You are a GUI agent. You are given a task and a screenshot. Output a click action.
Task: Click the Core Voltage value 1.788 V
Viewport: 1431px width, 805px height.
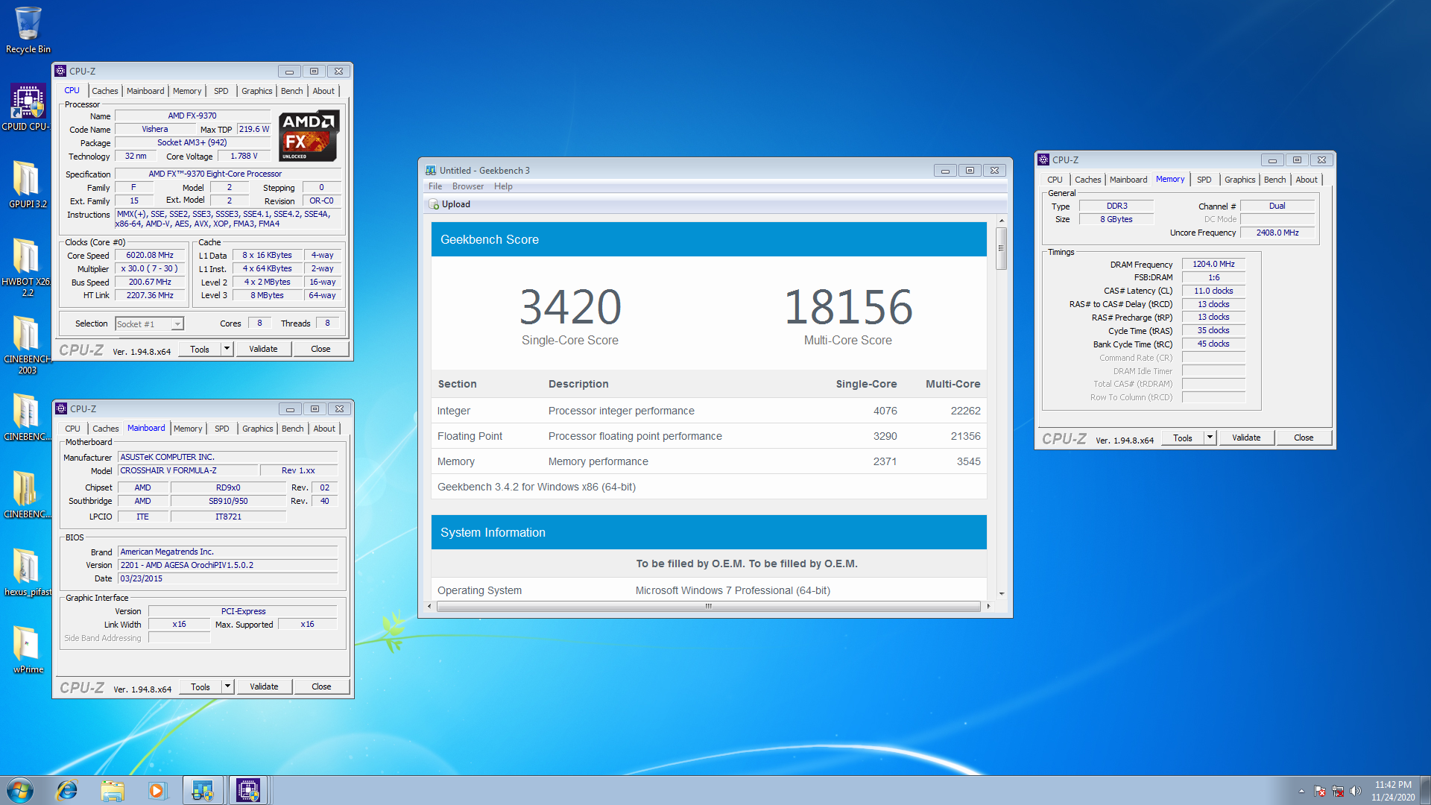[x=244, y=156]
